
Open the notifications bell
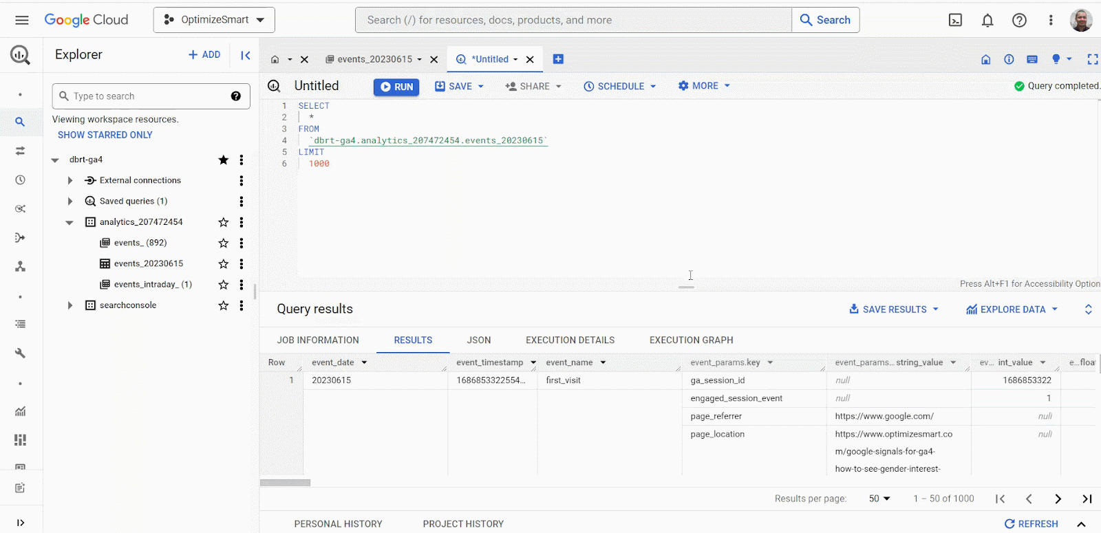point(987,20)
